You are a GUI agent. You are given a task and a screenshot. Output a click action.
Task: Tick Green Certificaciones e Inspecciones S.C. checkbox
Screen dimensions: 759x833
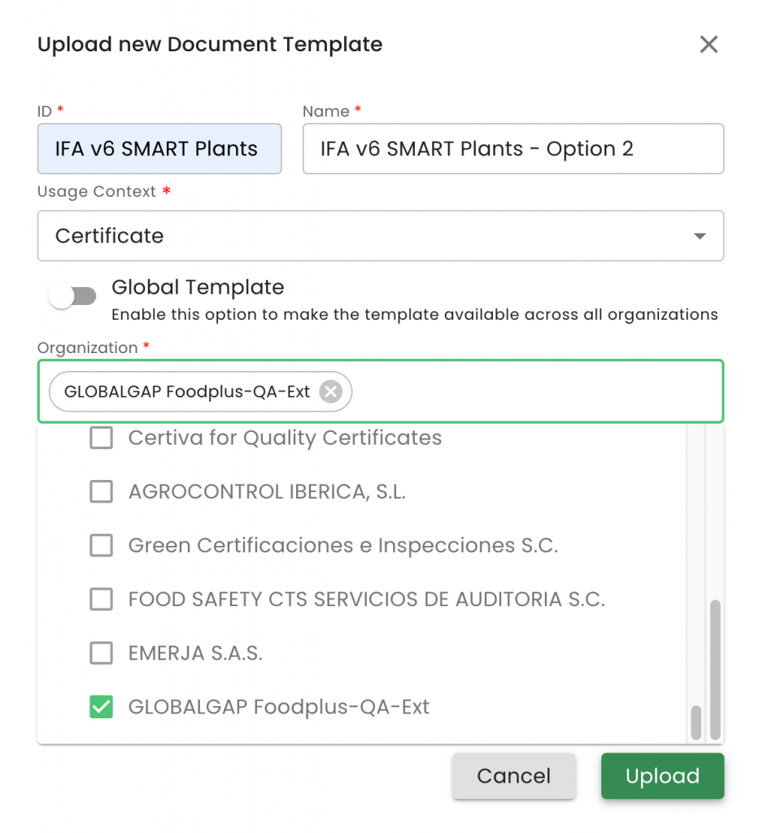tap(101, 546)
